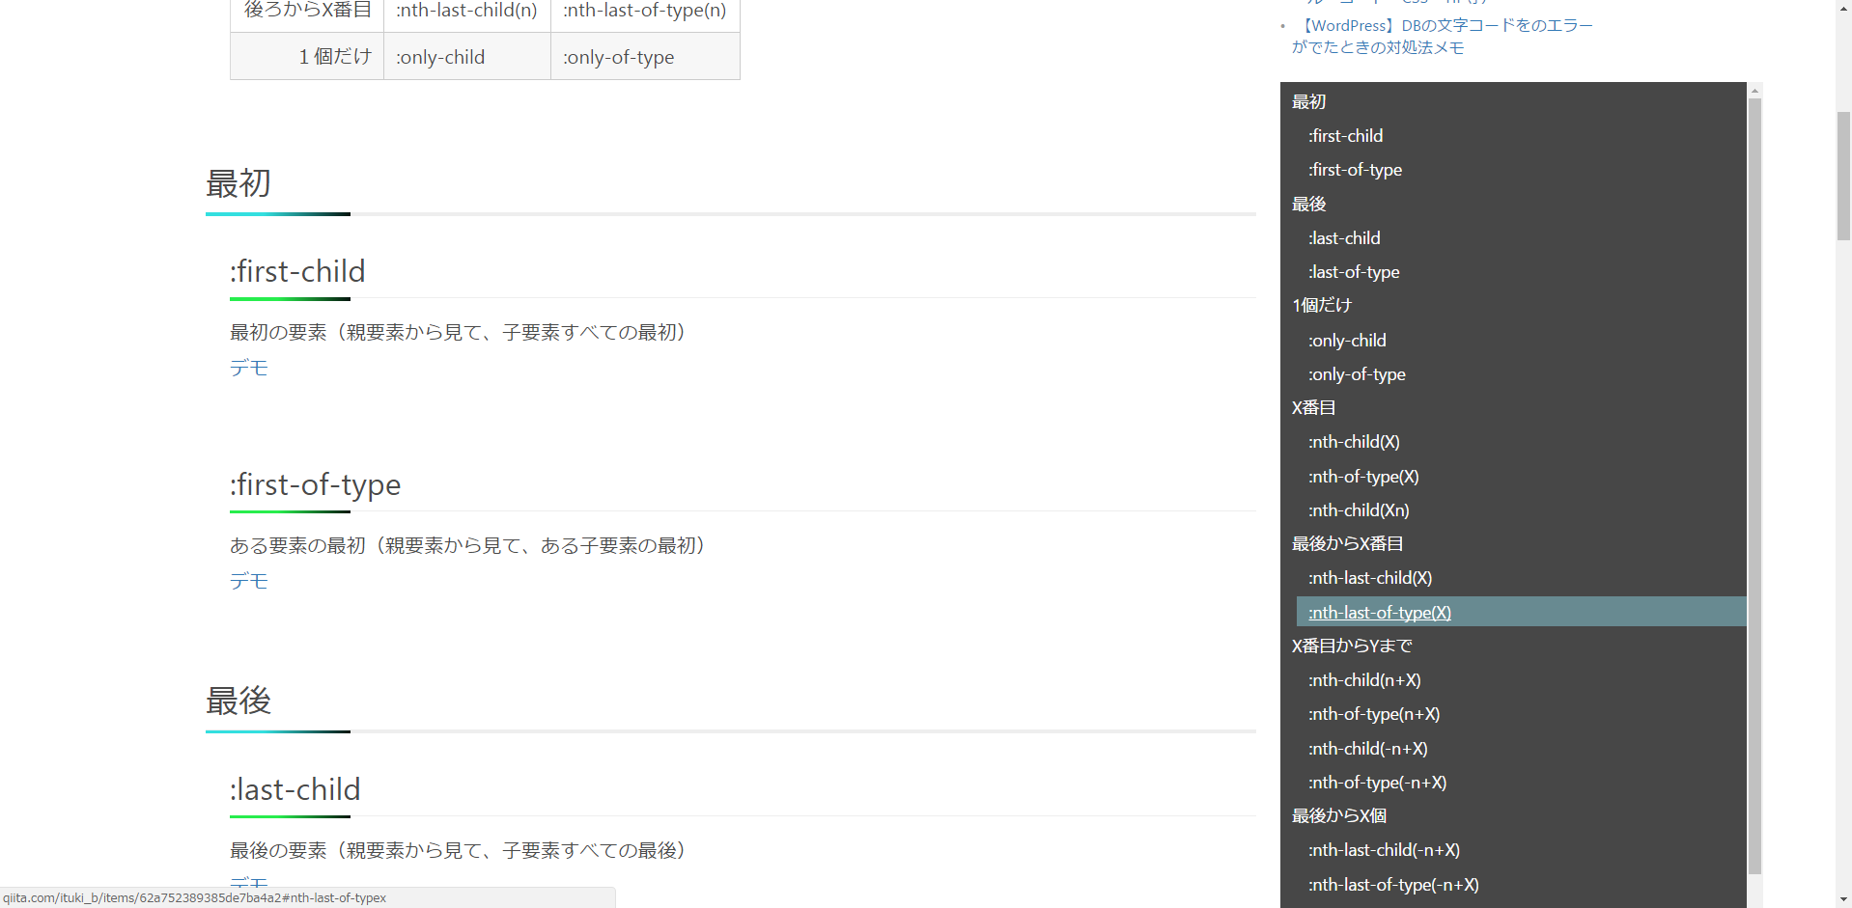Click the :nth-last-of-type(n) table cell
The width and height of the screenshot is (1852, 908).
642,11
